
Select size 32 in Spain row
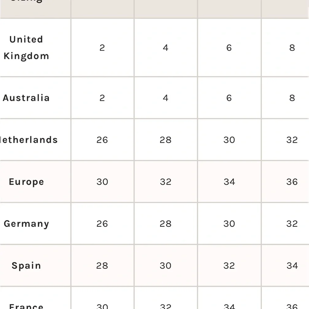click(229, 266)
